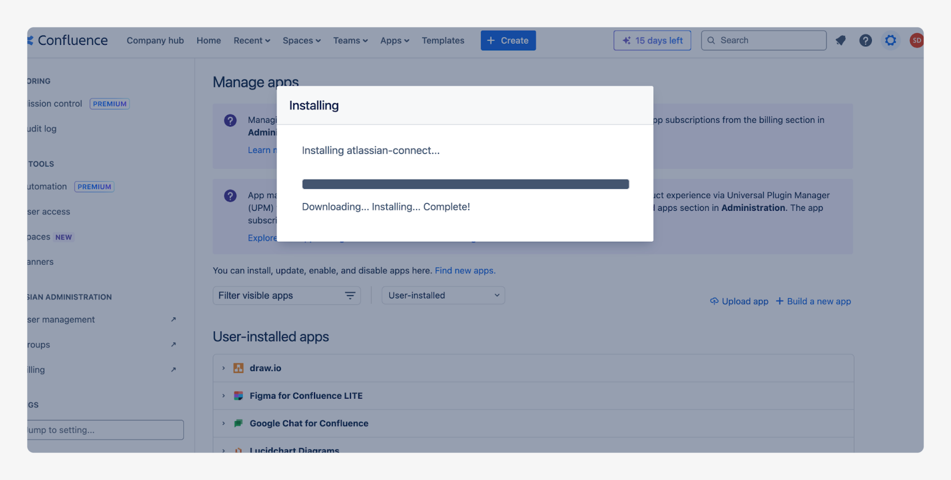Open the Apps menu in navigation
The width and height of the screenshot is (951, 480).
click(394, 41)
